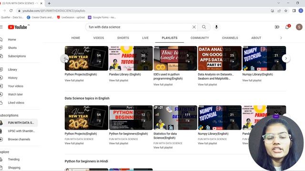Select the PLAYLISTS channel tab
This screenshot has height=171, width=305.
(x=170, y=38)
